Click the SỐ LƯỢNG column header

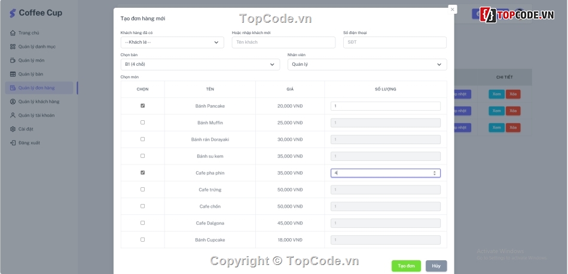pos(386,89)
